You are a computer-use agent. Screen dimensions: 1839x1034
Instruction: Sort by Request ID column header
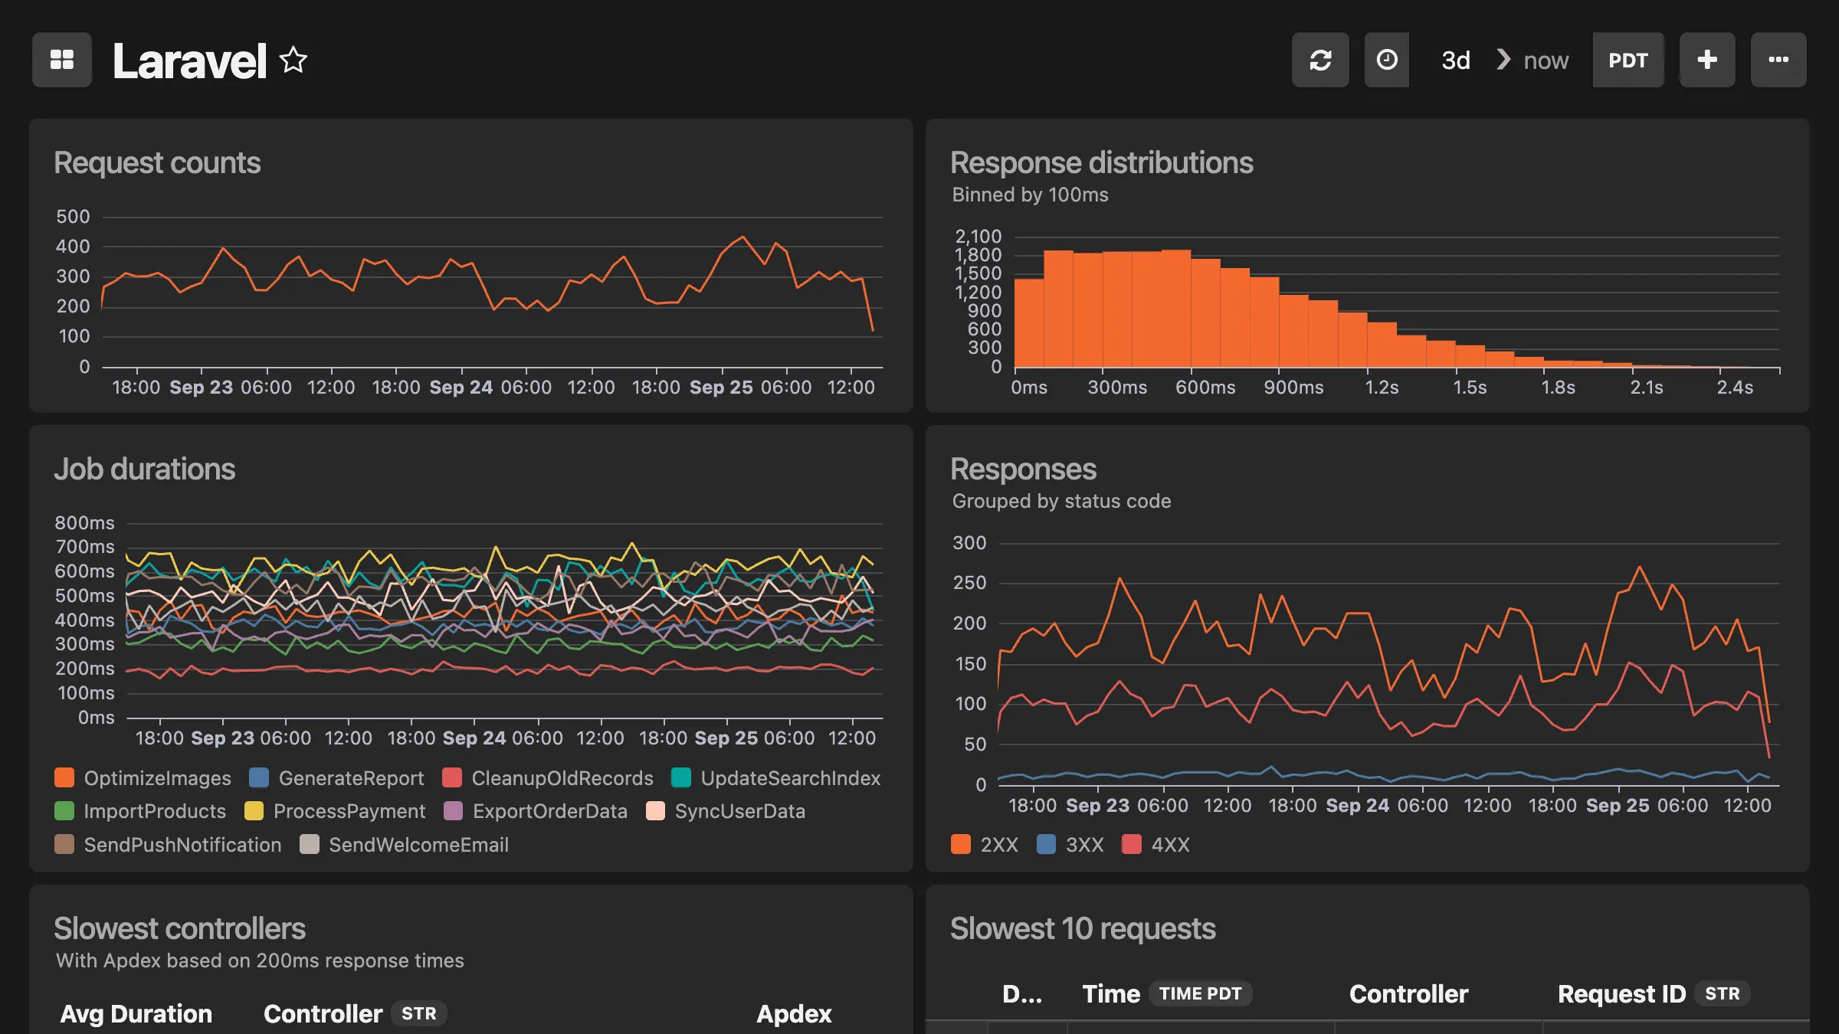[1621, 994]
